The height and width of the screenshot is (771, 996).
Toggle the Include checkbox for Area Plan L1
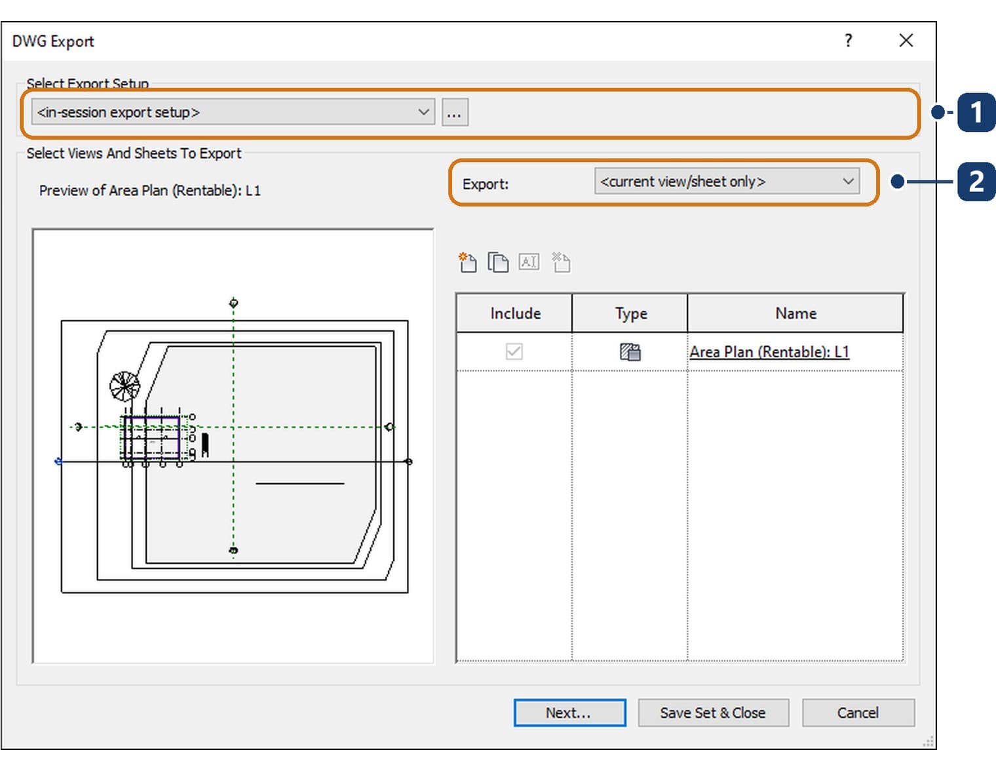(x=514, y=352)
